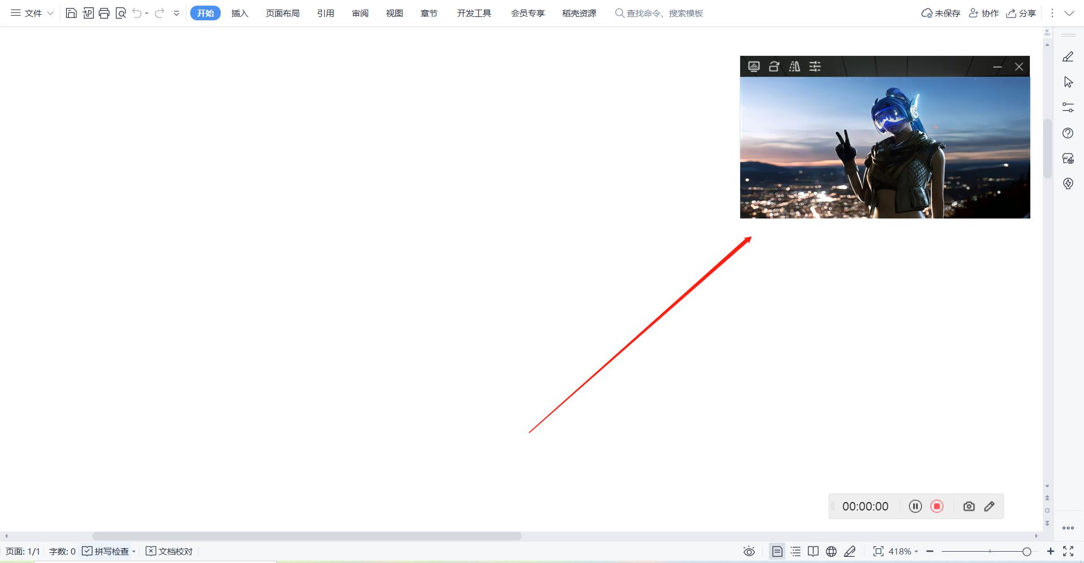This screenshot has height=563, width=1084.
Task: Take a screenshot from the recording toolbar
Action: (x=968, y=506)
